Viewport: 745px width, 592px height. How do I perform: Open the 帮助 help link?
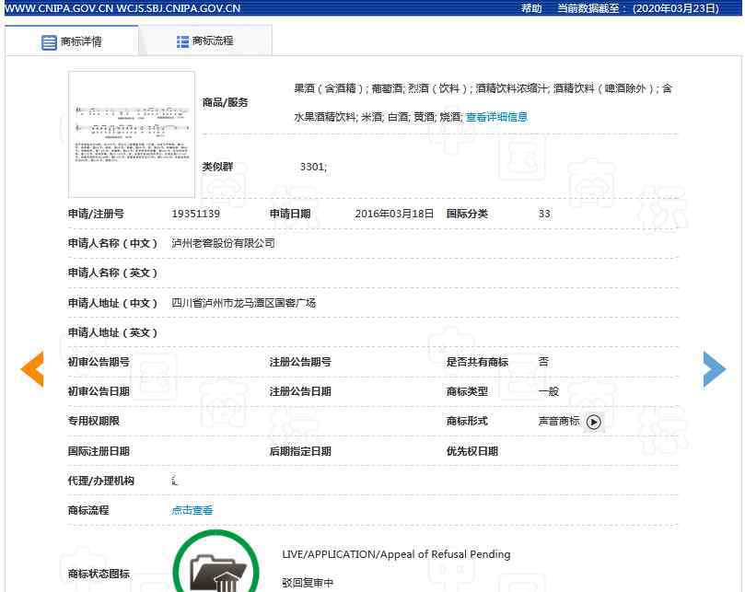tap(531, 8)
